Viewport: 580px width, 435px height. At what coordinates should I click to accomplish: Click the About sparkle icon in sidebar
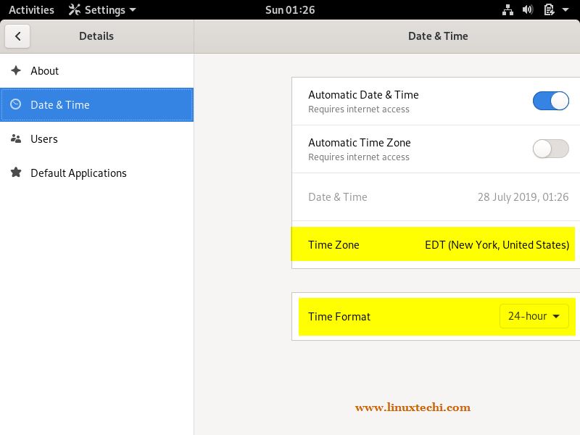coord(16,70)
